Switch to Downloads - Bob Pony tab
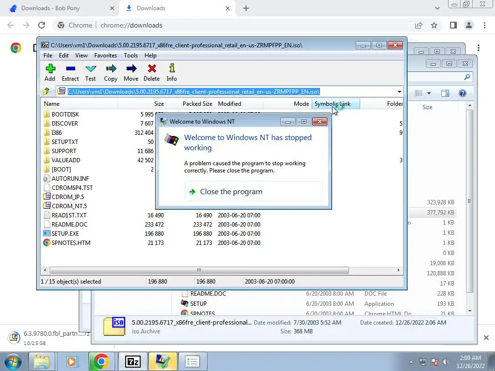The height and width of the screenshot is (371, 495). [50, 8]
